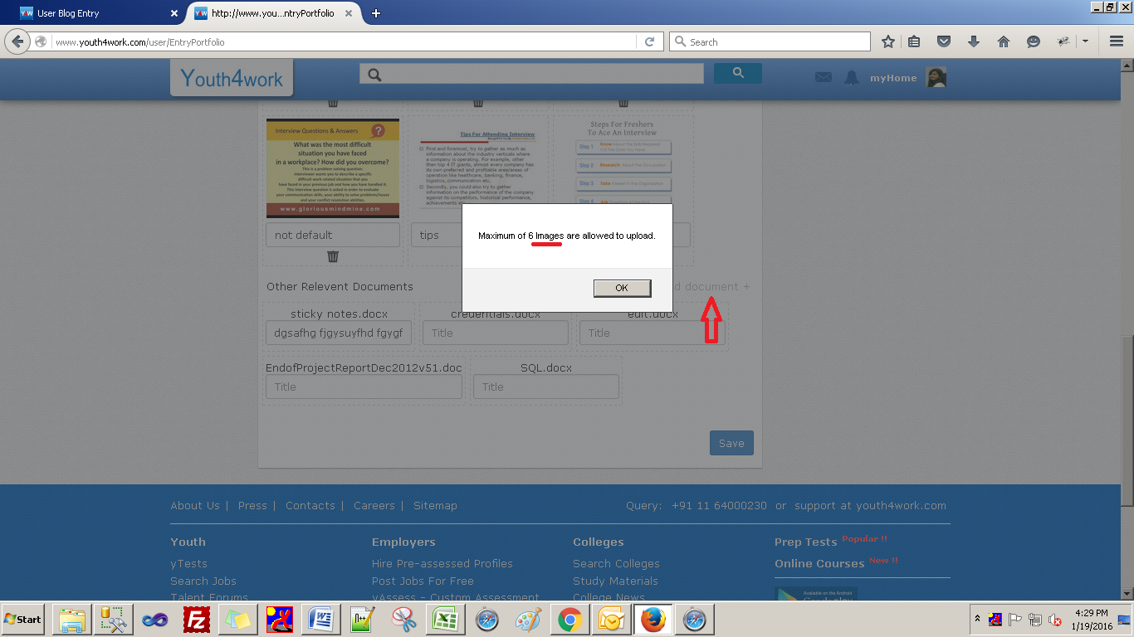Viewport: 1134px width, 637px height.
Task: Bookmark this page with the star icon
Action: pyautogui.click(x=888, y=41)
